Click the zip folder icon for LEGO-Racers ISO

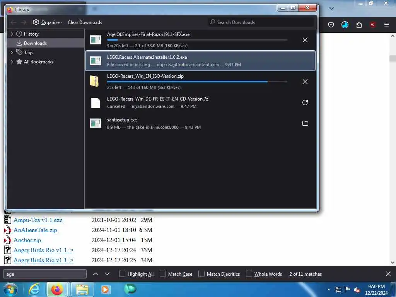[94, 81]
